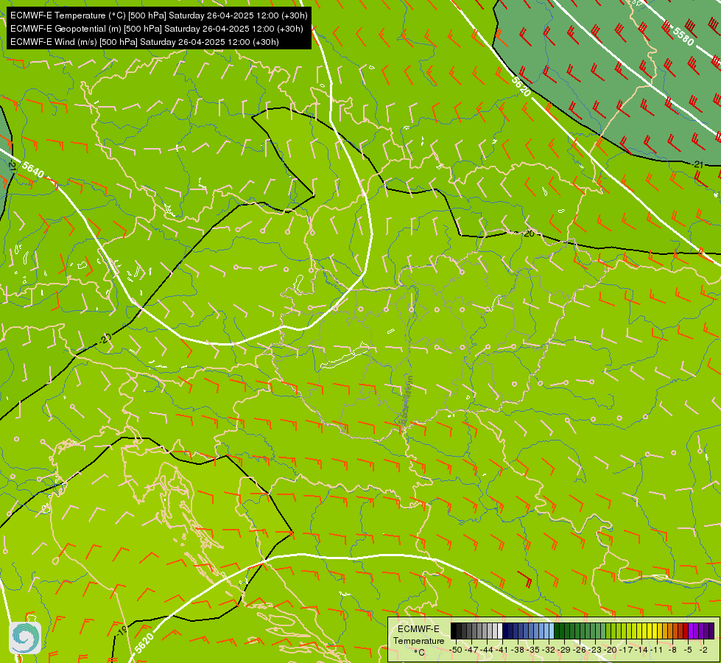Screen dimensions: 721x663
Task: Click the swirl weather logo icon
Action: tap(25, 638)
